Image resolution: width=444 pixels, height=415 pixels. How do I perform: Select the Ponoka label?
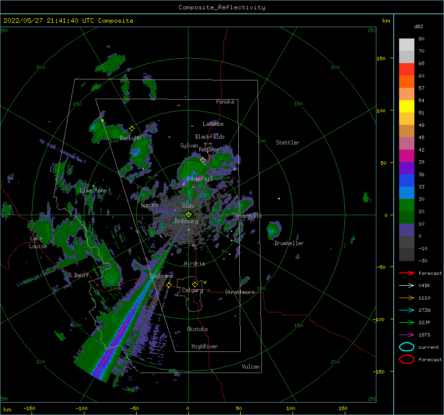pyautogui.click(x=225, y=102)
